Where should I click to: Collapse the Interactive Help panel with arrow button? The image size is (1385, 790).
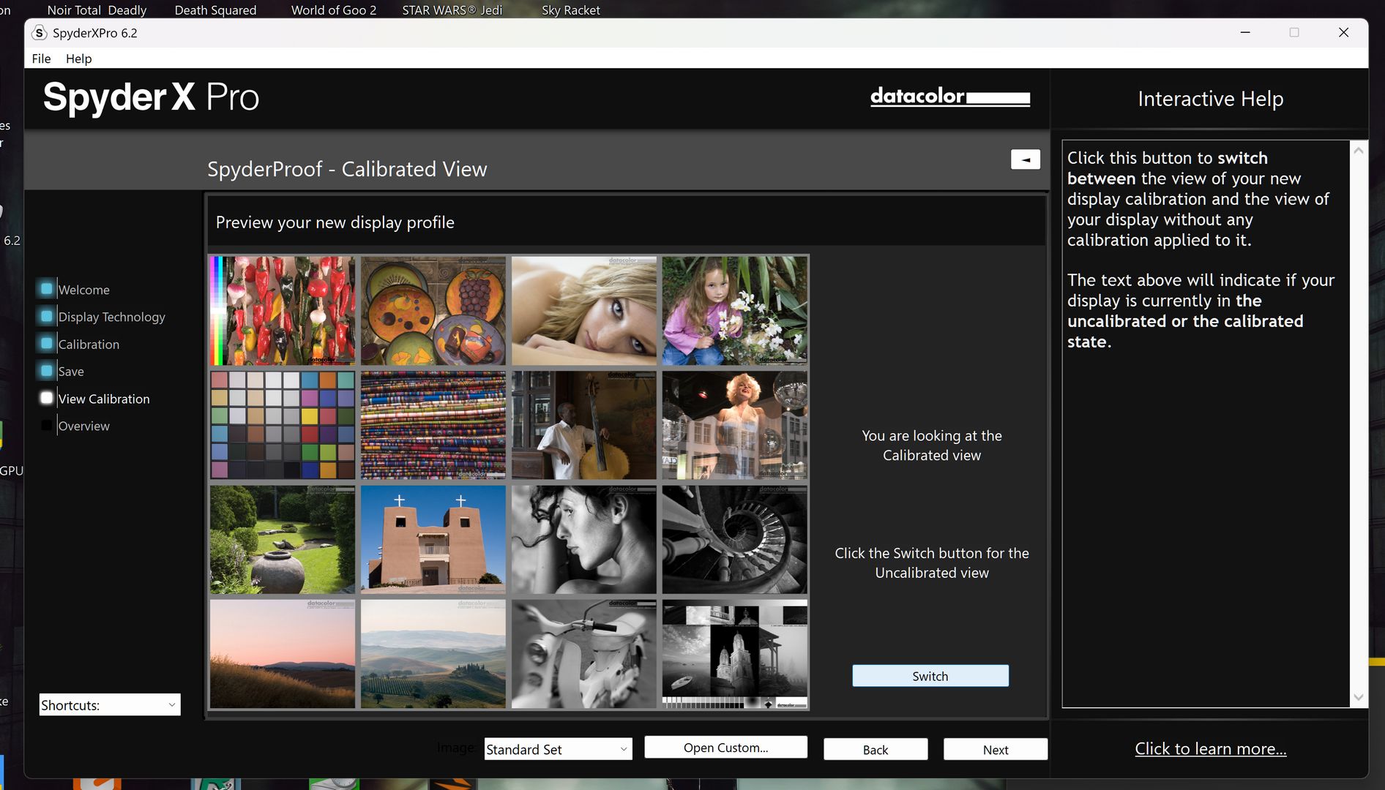[1025, 159]
